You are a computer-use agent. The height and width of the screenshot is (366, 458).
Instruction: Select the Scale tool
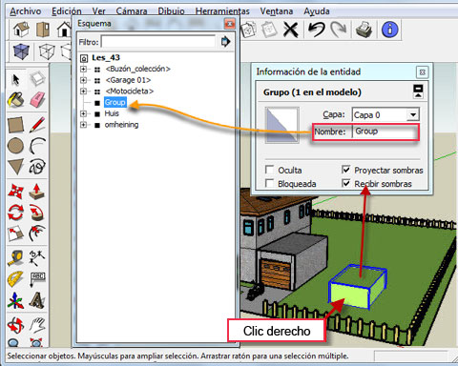(x=15, y=234)
